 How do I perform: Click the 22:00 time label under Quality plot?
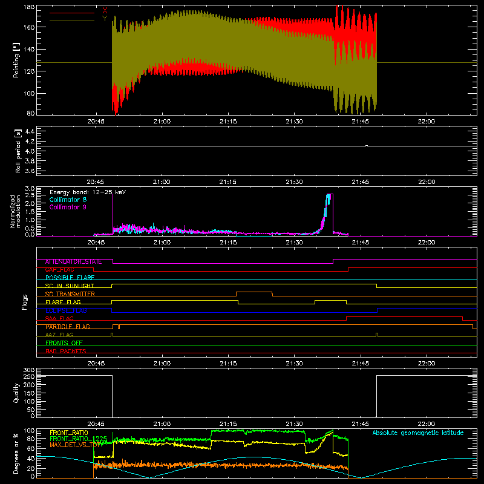point(427,424)
